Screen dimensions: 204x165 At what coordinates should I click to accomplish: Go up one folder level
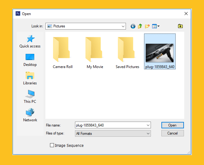pos(140,26)
